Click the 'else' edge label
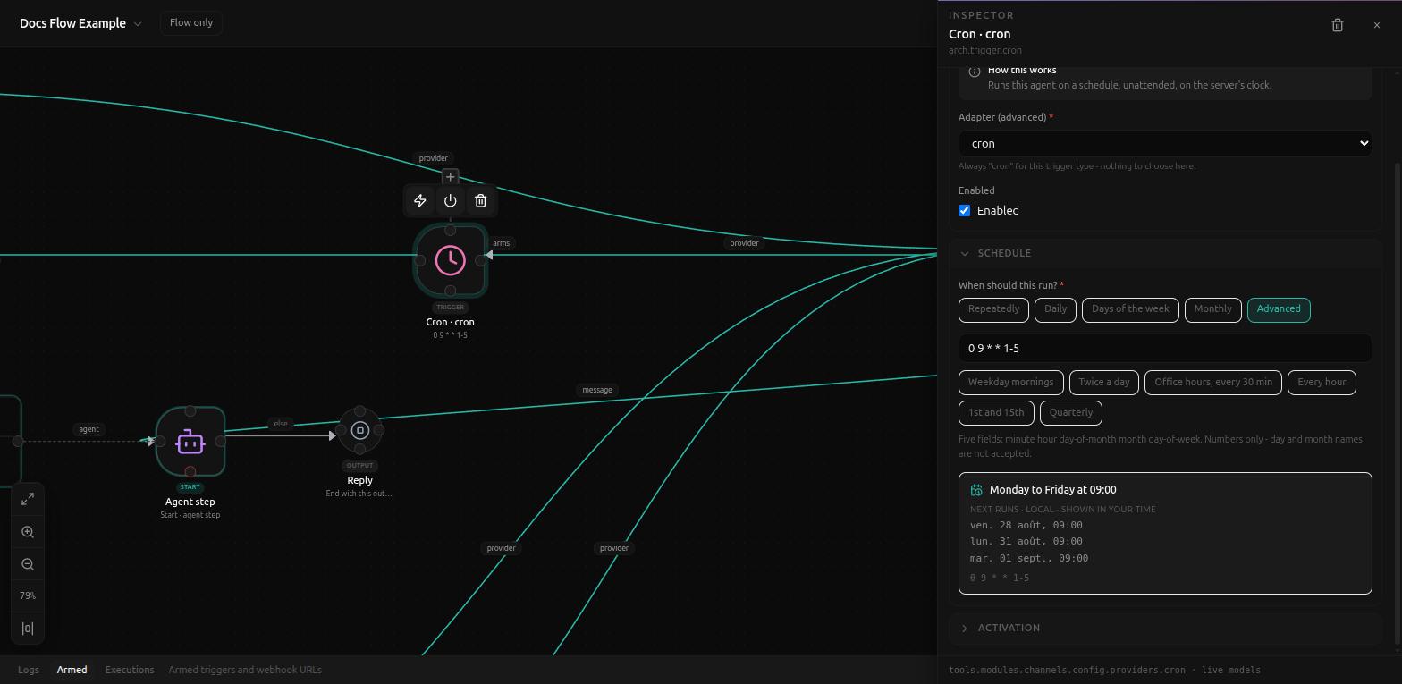This screenshot has width=1402, height=684. [281, 424]
